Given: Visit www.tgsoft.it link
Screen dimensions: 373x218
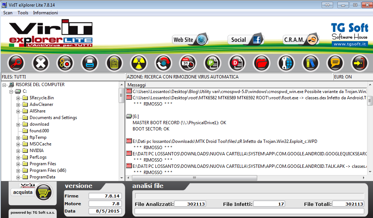Looking at the screenshot, I should [x=350, y=44].
